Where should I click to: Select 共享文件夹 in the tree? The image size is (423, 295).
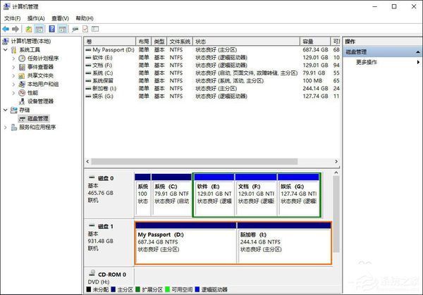[x=40, y=76]
